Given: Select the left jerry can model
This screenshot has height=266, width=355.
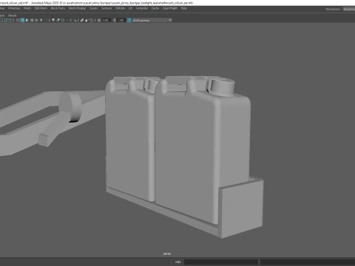Looking at the screenshot, I should coord(129,143).
